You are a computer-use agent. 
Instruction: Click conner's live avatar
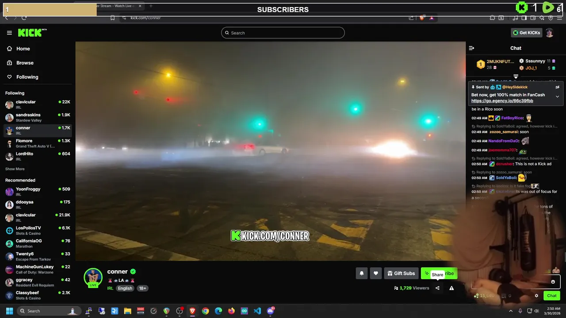93,277
